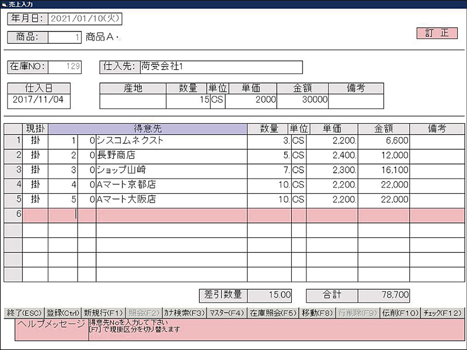This screenshot has height=350, width=467.
Task: Run the チェック(F12) check function
Action: coord(443,313)
